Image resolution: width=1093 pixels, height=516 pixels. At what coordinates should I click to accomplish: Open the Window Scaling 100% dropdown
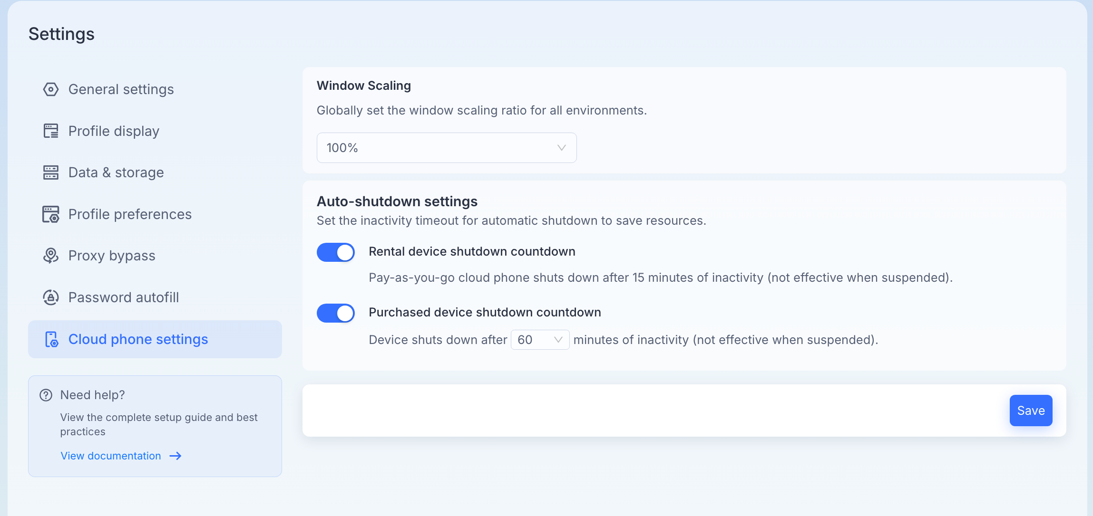tap(447, 148)
